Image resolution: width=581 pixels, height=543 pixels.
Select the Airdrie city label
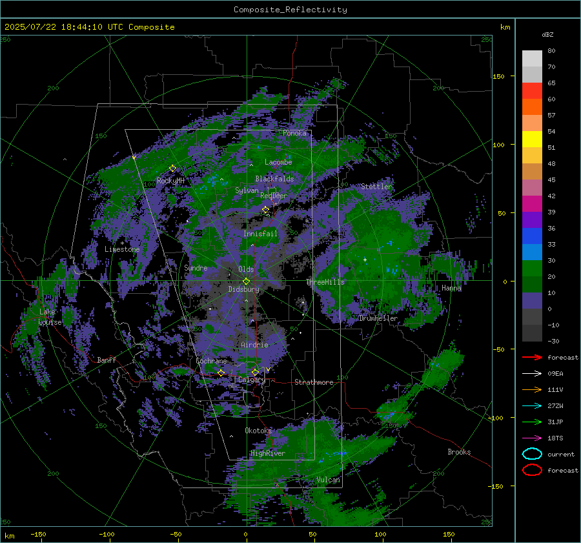pos(254,345)
